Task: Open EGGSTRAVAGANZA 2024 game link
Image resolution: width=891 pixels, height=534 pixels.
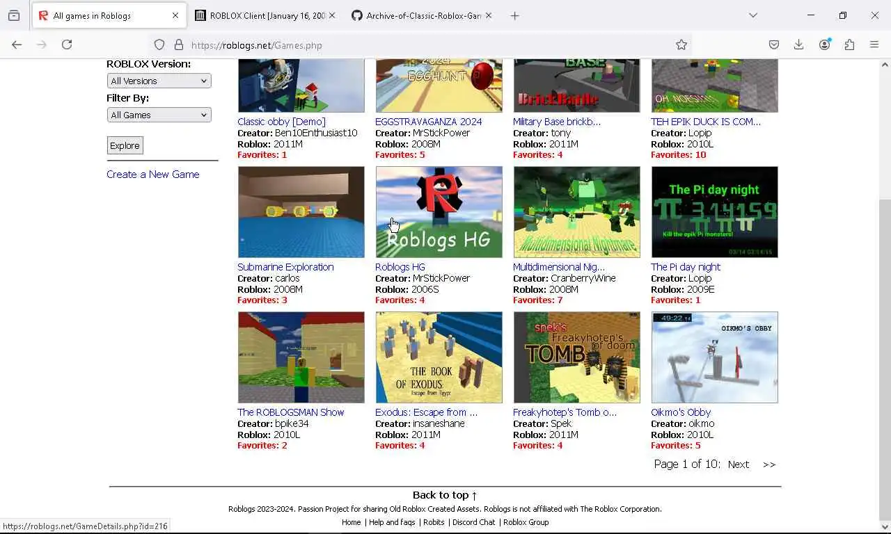Action: pos(428,122)
